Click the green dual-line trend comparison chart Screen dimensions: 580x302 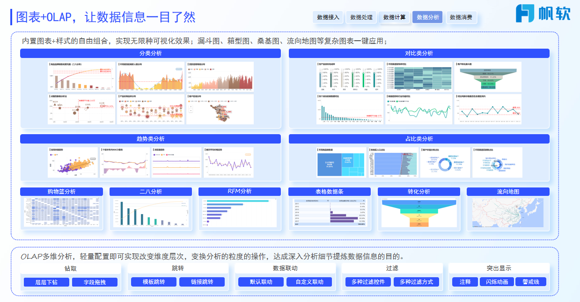click(x=419, y=109)
